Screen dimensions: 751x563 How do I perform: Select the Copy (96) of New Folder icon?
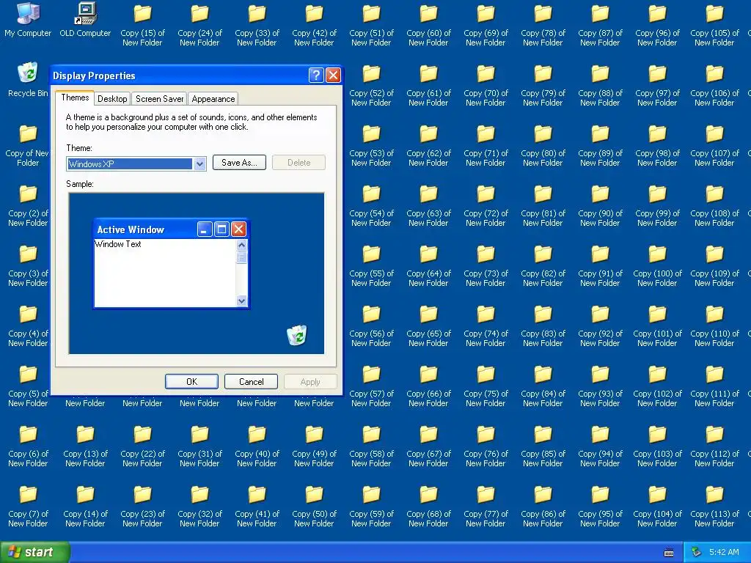pos(657,25)
